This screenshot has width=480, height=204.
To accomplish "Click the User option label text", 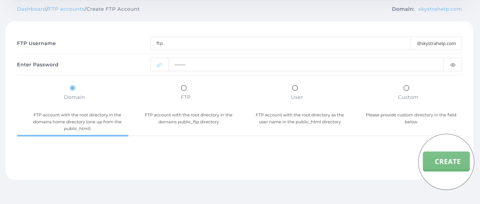I will [x=296, y=97].
